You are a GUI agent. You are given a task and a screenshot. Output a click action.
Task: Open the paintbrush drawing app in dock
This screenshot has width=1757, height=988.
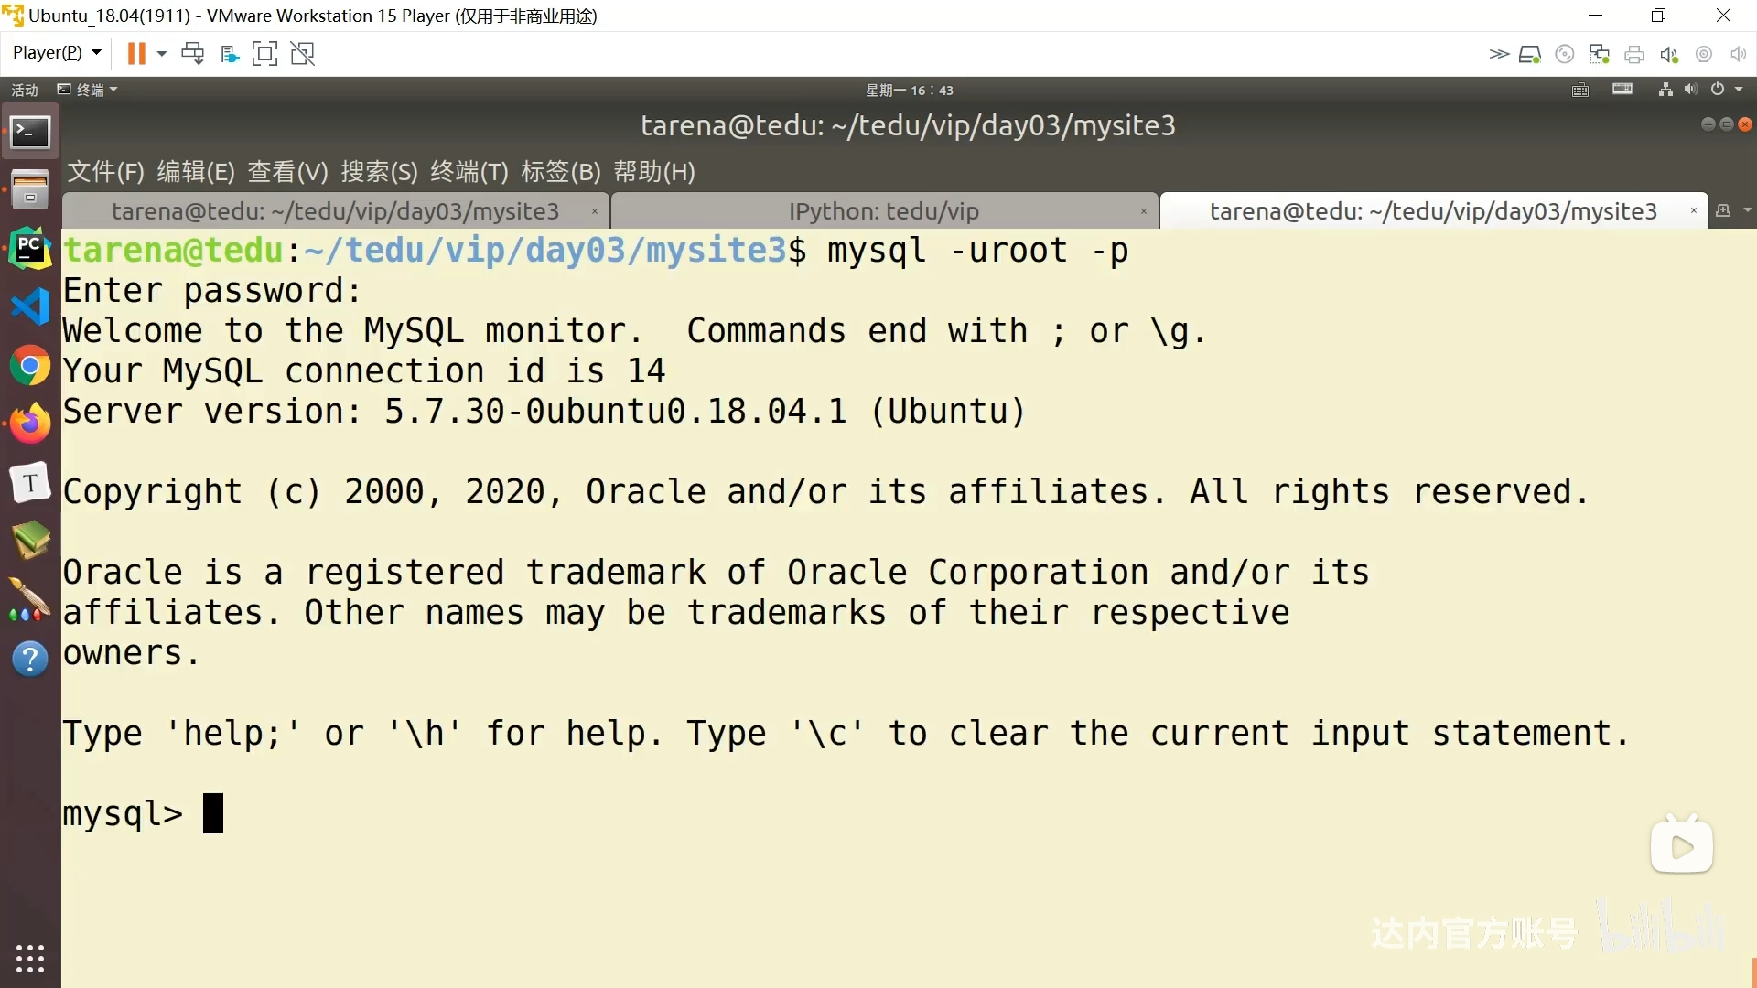pos(30,600)
